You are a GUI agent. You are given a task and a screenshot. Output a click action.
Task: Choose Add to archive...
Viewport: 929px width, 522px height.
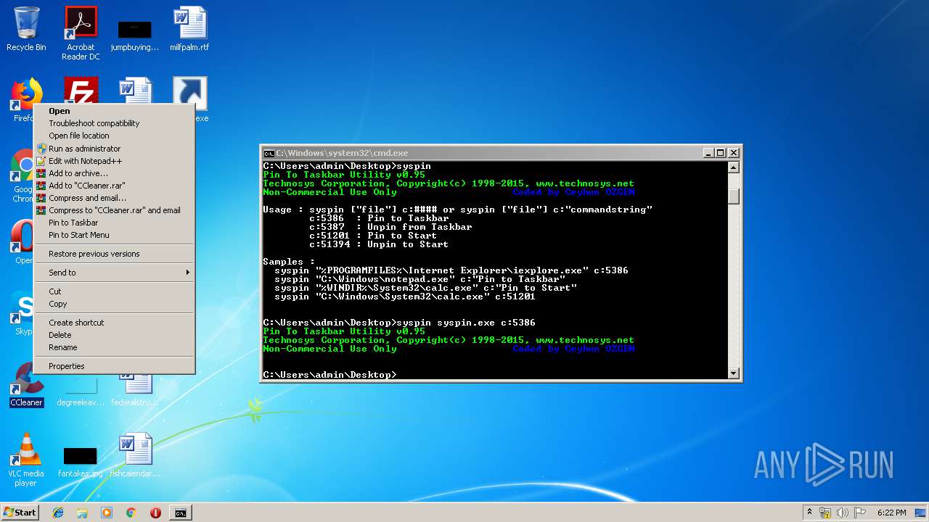click(114, 173)
